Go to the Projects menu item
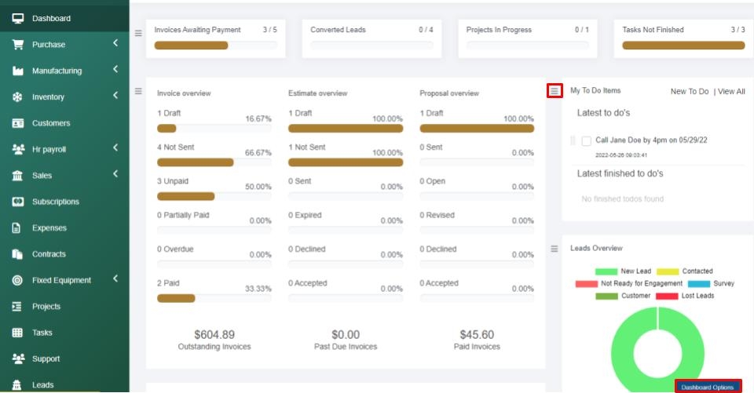 pyautogui.click(x=46, y=307)
